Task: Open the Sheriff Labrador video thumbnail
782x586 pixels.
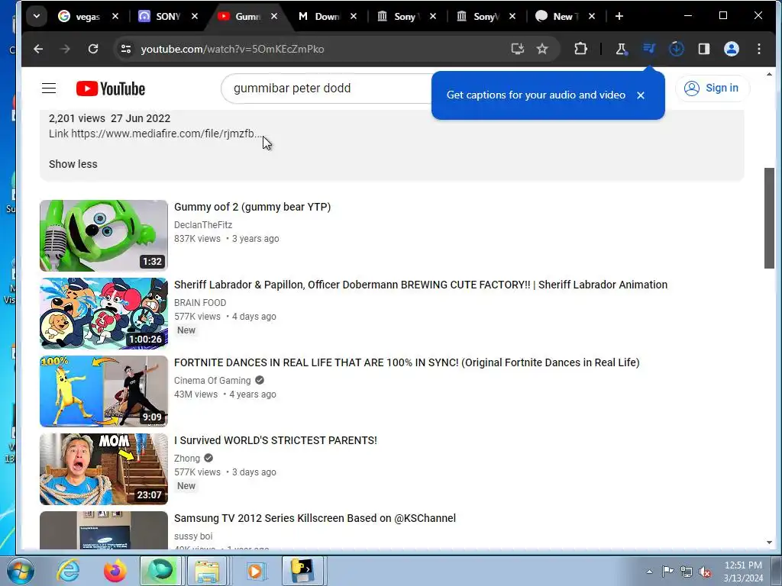Action: pyautogui.click(x=104, y=314)
